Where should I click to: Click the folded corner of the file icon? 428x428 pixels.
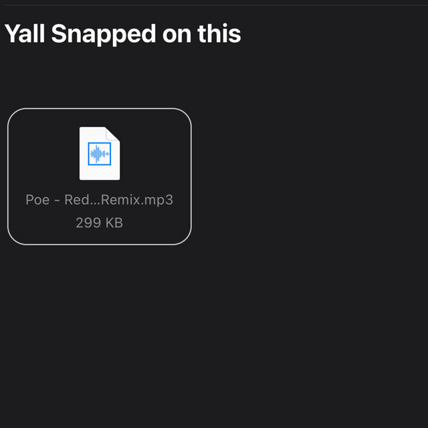tap(114, 133)
